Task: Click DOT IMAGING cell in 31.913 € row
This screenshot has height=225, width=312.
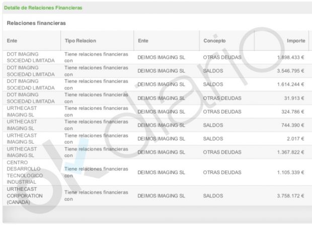Action: point(31,98)
